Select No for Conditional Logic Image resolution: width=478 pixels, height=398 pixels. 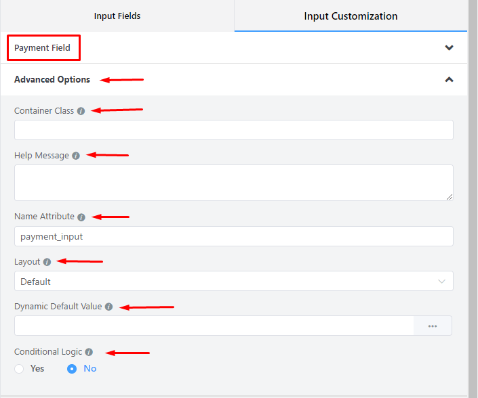[72, 369]
